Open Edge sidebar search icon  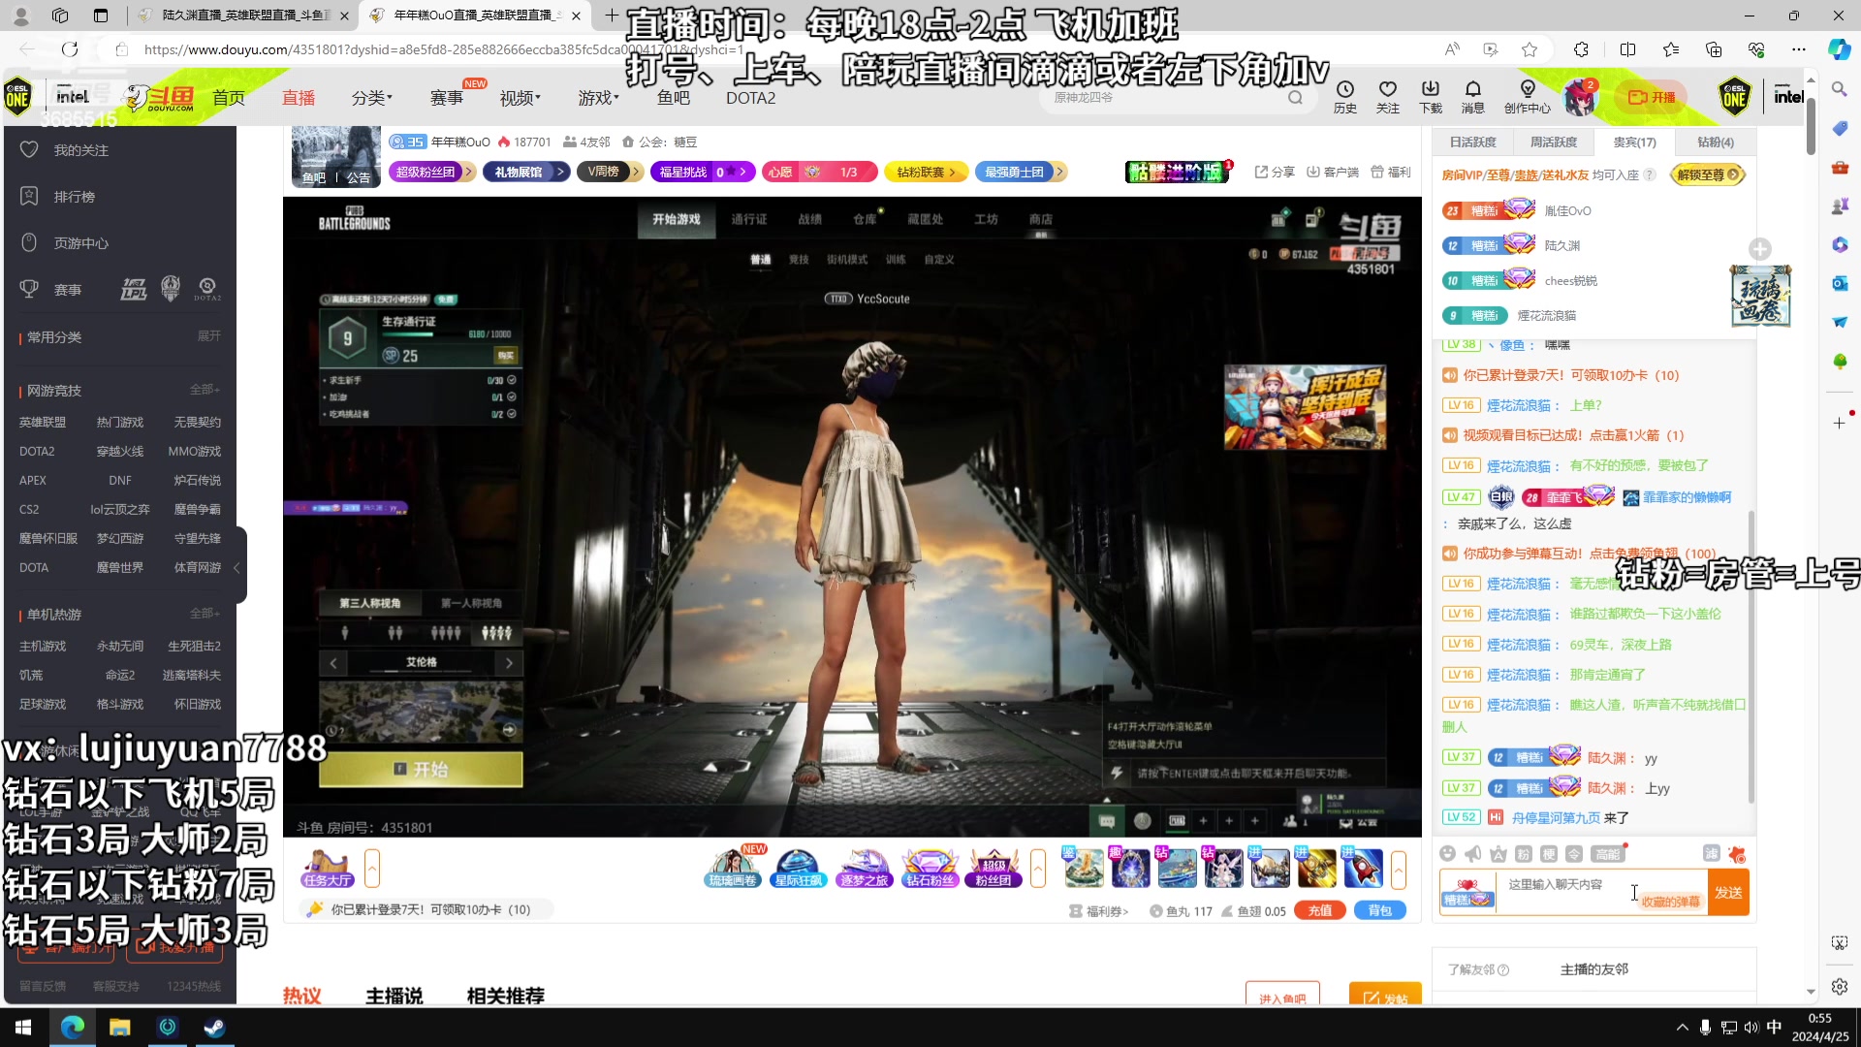click(1839, 89)
